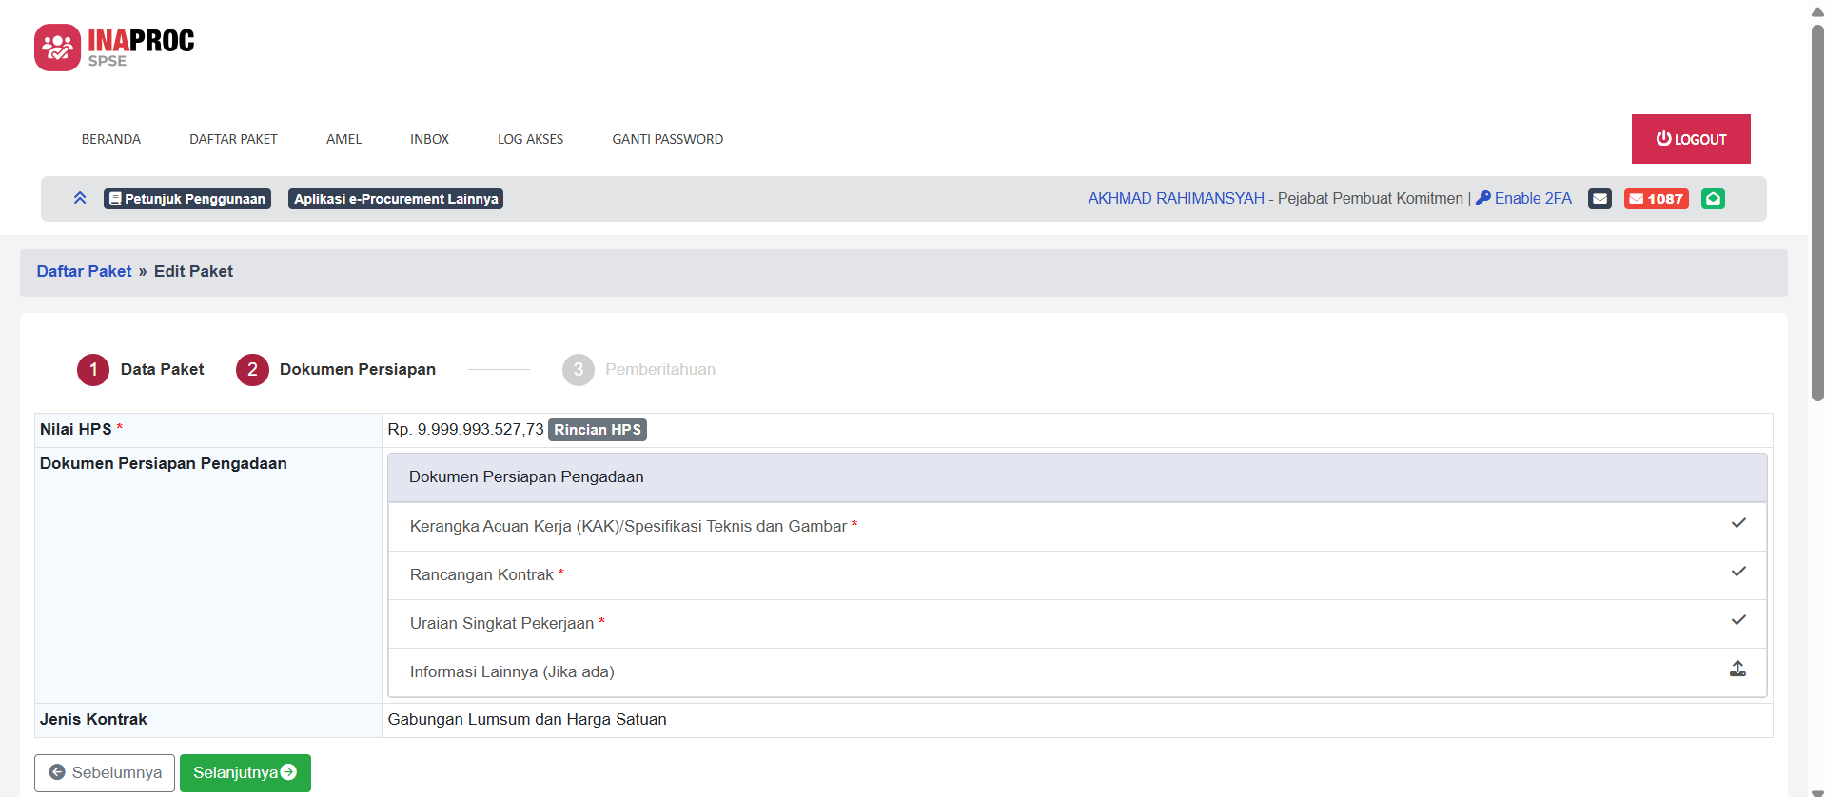The width and height of the screenshot is (1825, 797).
Task: Upload file for Informasi Lainnya
Action: click(1737, 670)
